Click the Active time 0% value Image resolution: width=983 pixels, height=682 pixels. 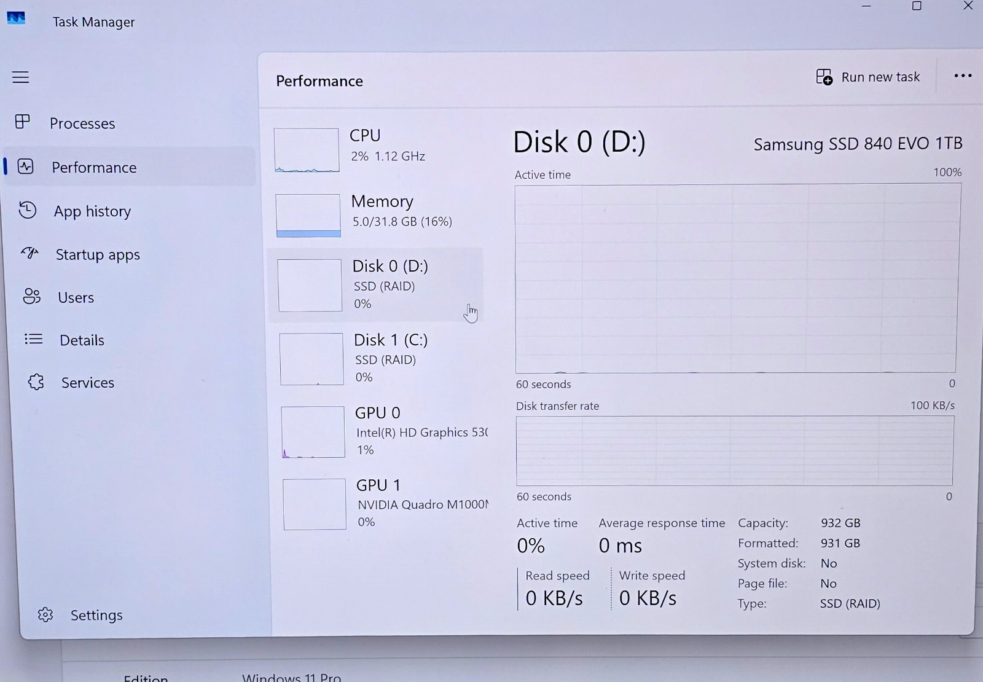point(531,546)
